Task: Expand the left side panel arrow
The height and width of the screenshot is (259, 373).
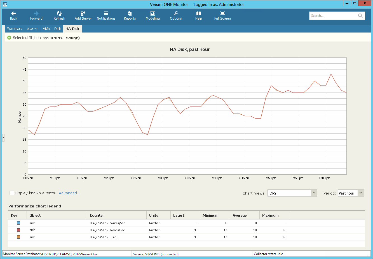Action: 3,138
